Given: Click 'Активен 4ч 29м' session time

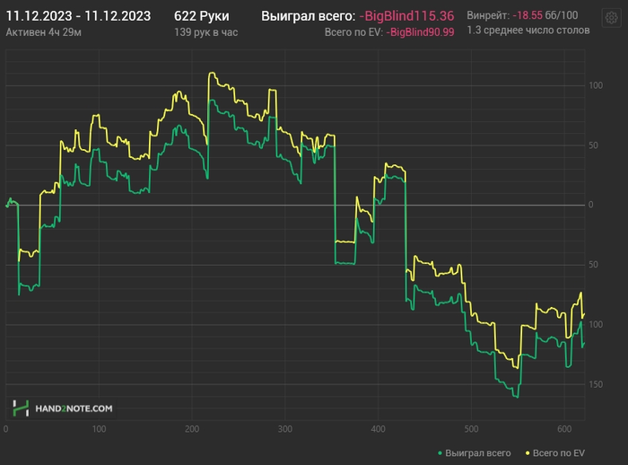Looking at the screenshot, I should (x=43, y=32).
